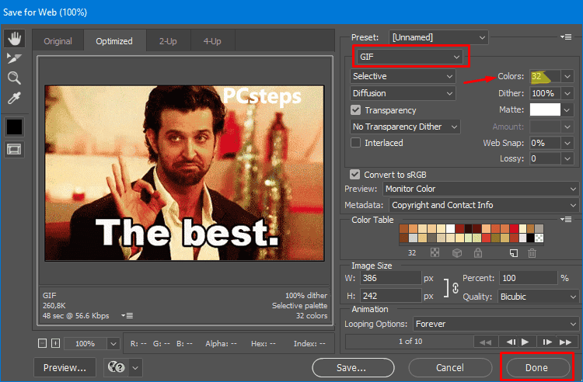This screenshot has height=382, width=583.
Task: Play the animation
Action: tap(525, 342)
